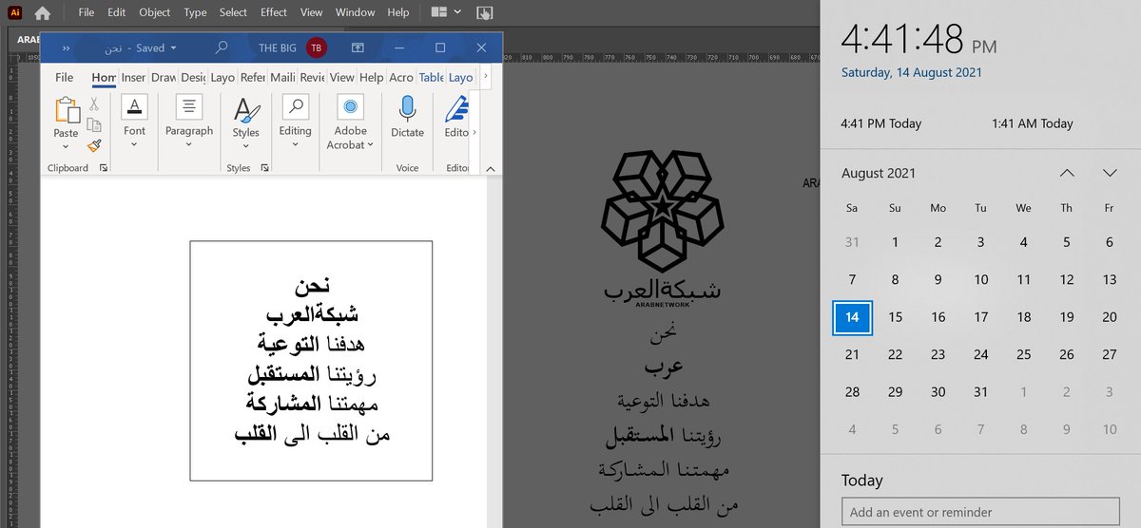The height and width of the screenshot is (528, 1141).
Task: Open Illustrator's Select menu
Action: pyautogui.click(x=233, y=12)
